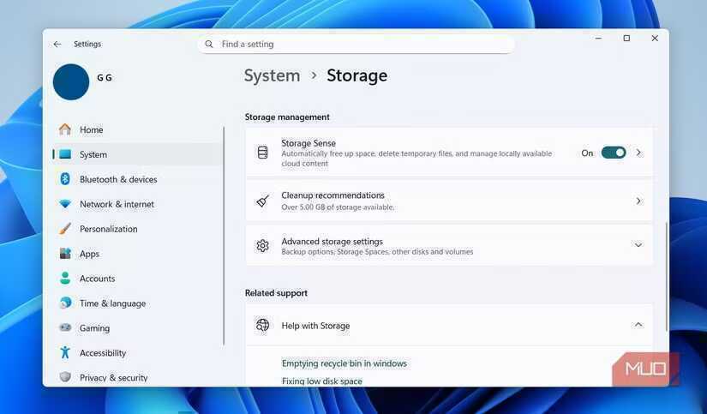Click the Gaming controller icon

click(65, 328)
